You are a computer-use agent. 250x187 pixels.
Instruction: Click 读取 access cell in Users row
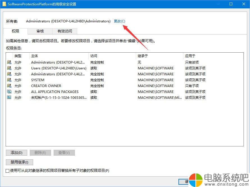click(x=94, y=68)
